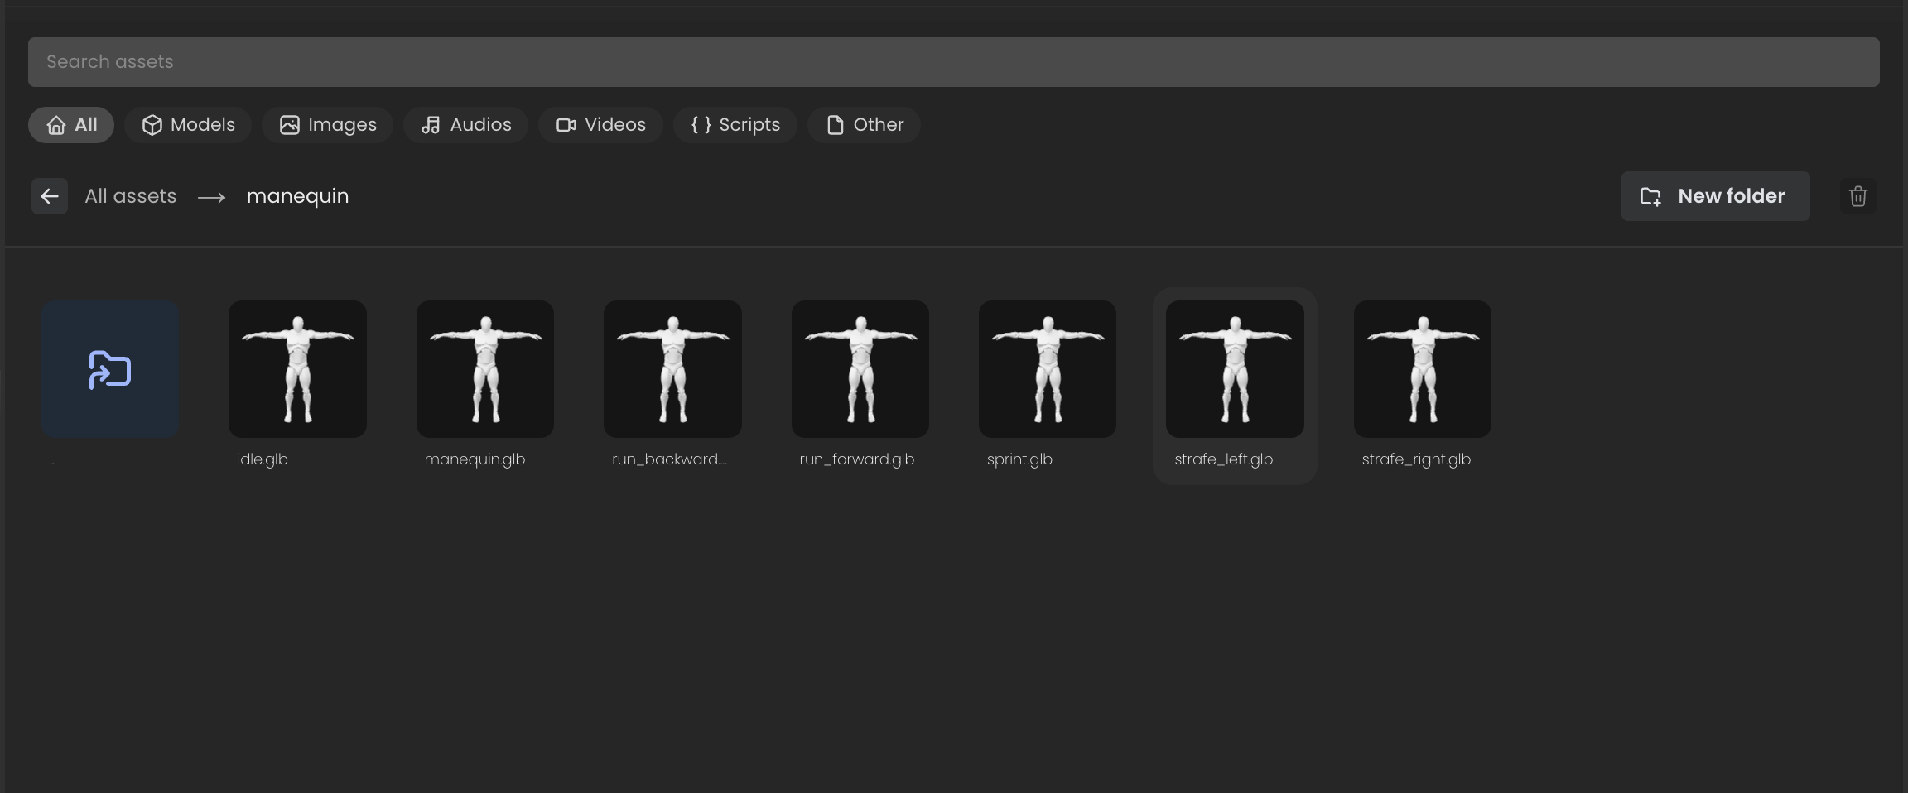
Task: Click the manequin.glb file name
Action: [475, 459]
